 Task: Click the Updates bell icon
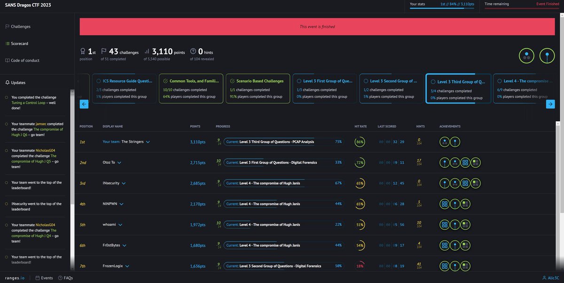point(7,82)
